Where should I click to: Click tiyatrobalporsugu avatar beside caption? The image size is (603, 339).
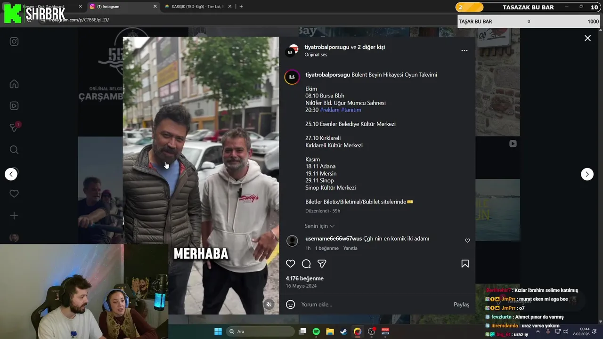(292, 77)
